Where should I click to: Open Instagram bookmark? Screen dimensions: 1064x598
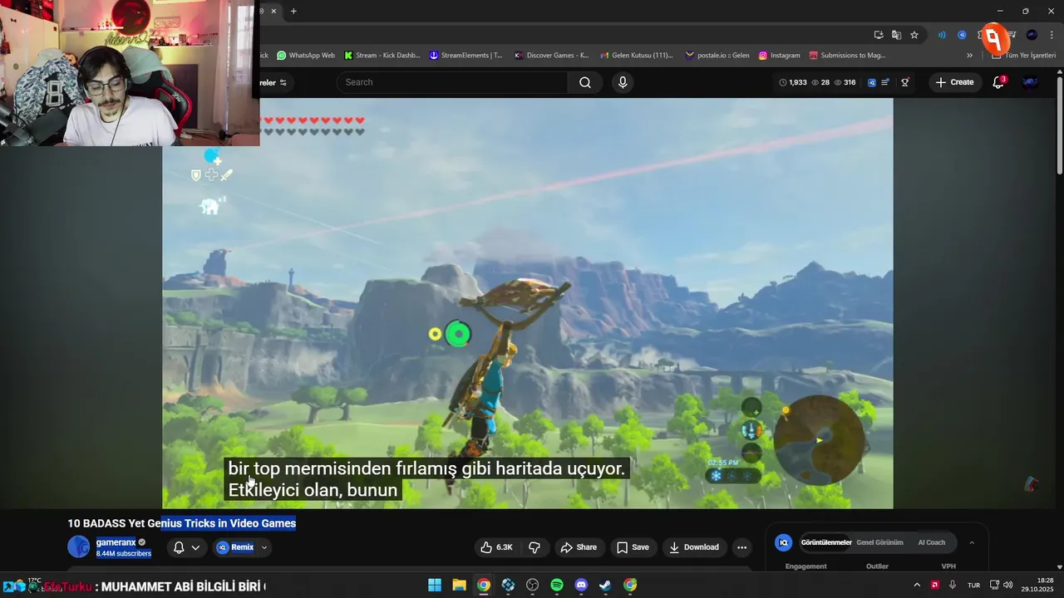click(x=779, y=56)
